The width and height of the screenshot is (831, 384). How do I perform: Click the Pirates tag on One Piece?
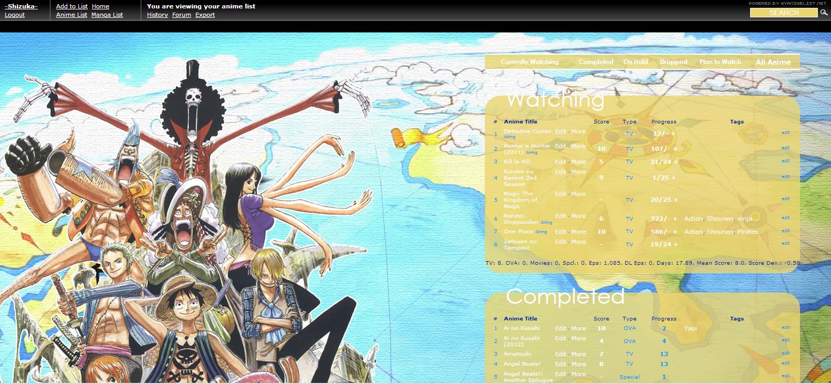[747, 232]
